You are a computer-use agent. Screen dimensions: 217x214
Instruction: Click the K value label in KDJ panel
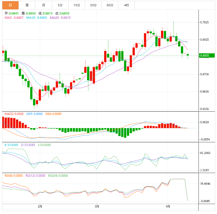point(11,145)
